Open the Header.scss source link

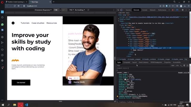184,73
